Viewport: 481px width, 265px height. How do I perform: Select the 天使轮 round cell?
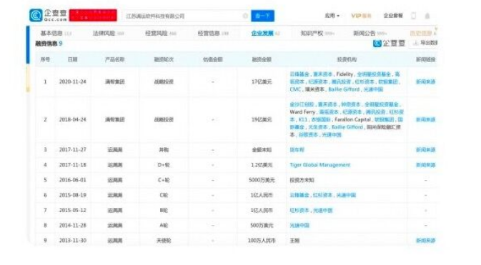point(164,241)
